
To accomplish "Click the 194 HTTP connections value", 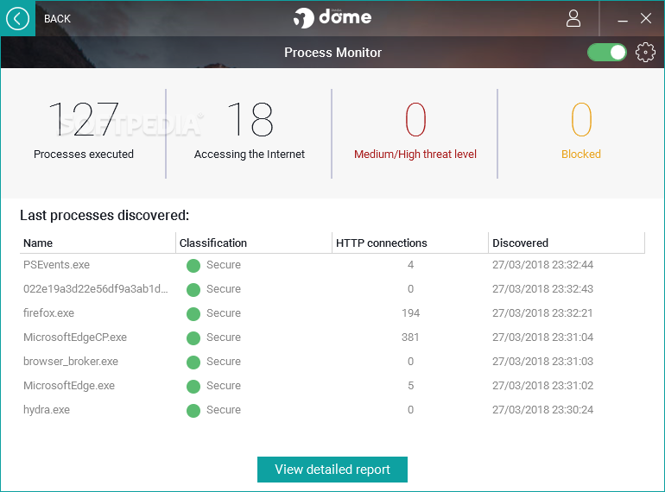I will pyautogui.click(x=410, y=313).
